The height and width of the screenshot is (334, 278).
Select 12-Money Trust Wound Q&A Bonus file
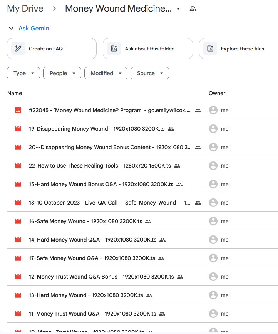pyautogui.click(x=101, y=277)
